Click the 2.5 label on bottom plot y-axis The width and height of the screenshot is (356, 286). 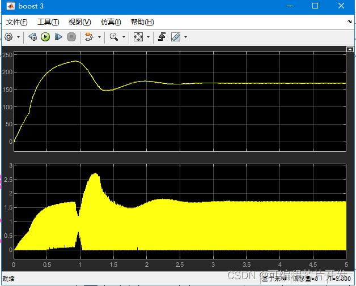click(8, 180)
